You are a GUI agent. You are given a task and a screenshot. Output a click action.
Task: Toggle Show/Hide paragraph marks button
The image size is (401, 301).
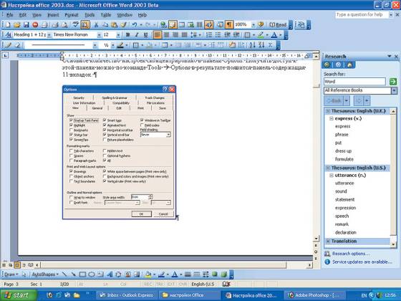(x=229, y=25)
